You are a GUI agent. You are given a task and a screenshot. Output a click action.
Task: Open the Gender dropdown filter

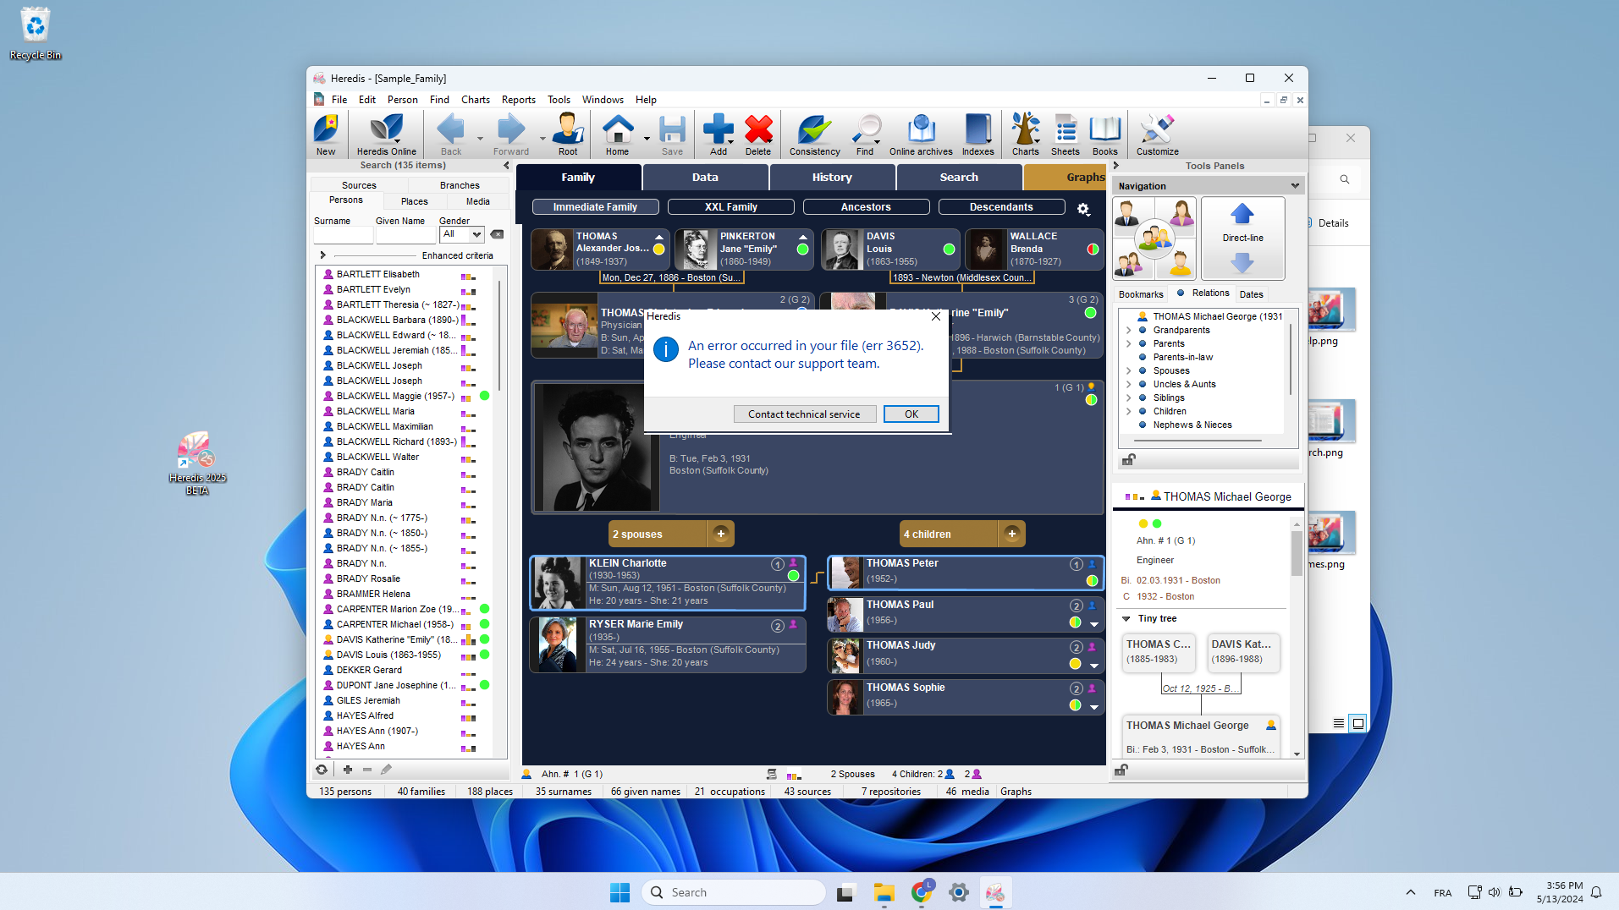[x=462, y=235]
